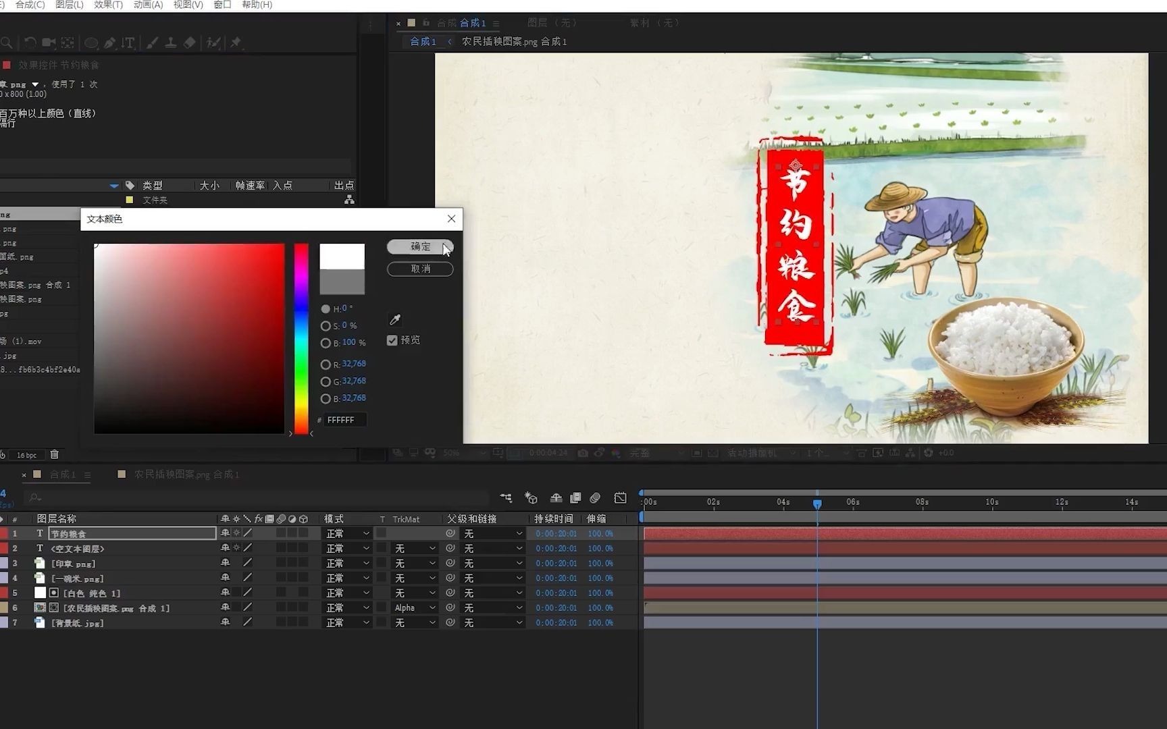This screenshot has height=729, width=1167.
Task: Select the 节约粮食 layer name field
Action: (132, 533)
